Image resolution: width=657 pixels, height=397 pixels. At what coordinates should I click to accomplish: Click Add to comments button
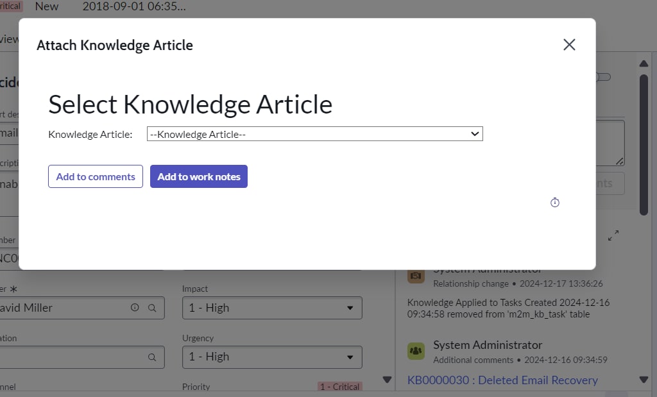tap(96, 176)
